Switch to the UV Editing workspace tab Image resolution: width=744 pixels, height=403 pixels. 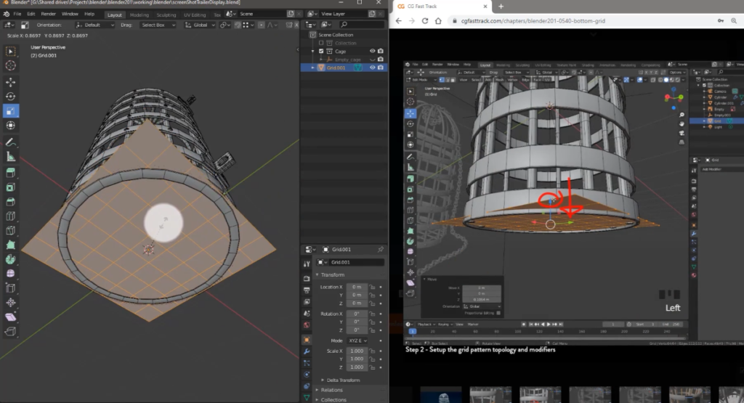click(195, 15)
